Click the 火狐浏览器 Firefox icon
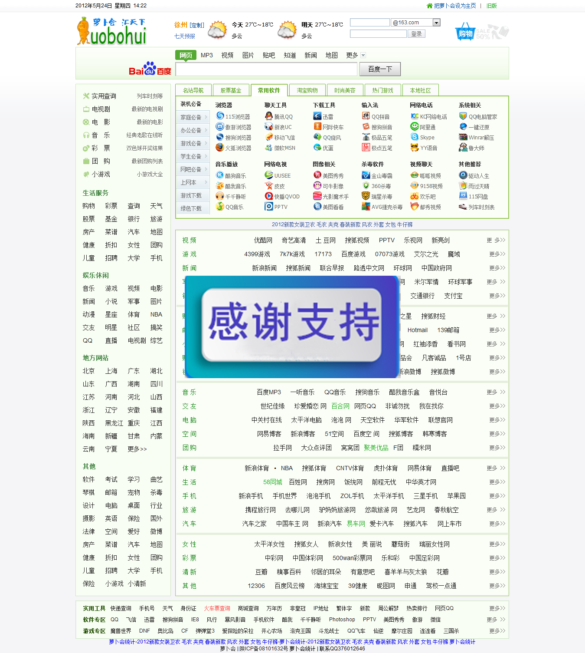Screen dimensions: 585x653 click(x=220, y=147)
